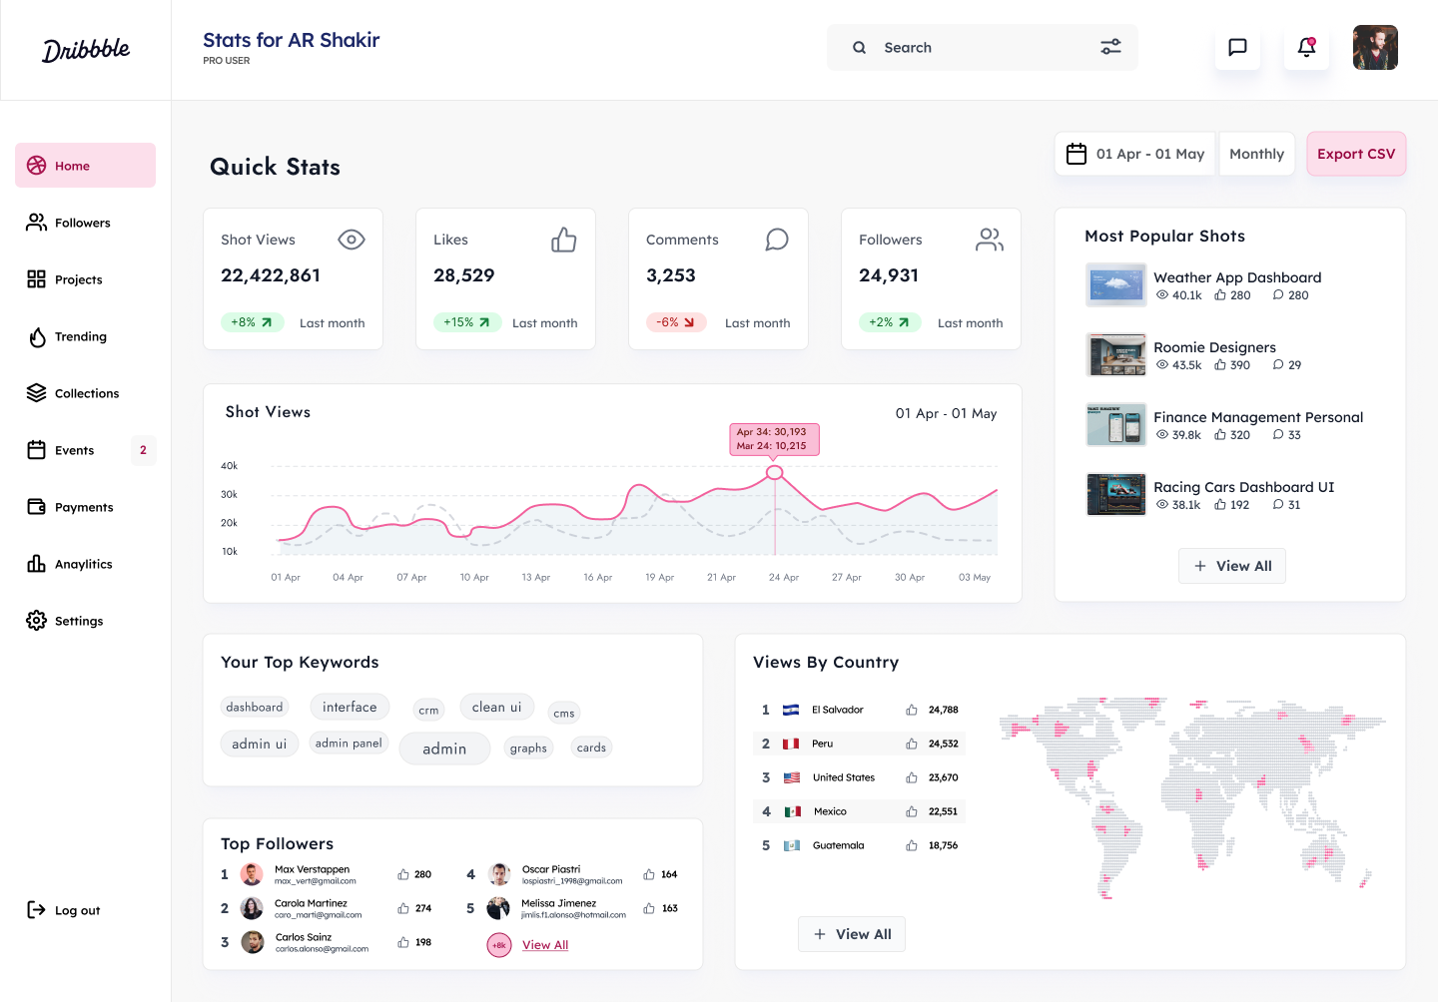Open the user profile avatar
This screenshot has height=1002, width=1438.
pyautogui.click(x=1375, y=47)
